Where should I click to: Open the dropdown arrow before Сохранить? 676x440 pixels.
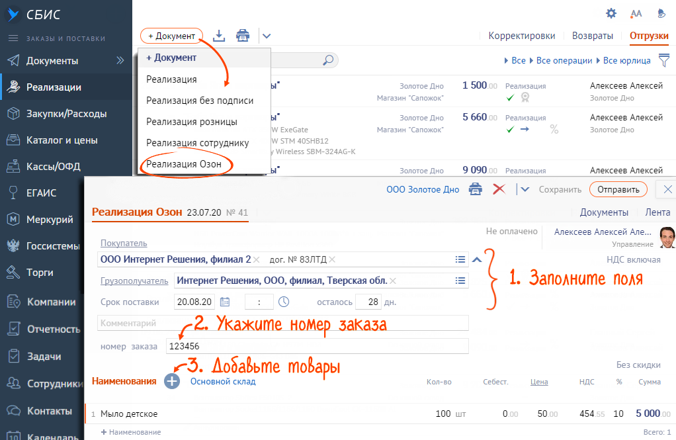click(525, 189)
